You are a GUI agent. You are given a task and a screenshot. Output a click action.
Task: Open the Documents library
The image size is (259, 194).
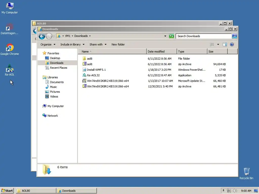click(x=54, y=82)
